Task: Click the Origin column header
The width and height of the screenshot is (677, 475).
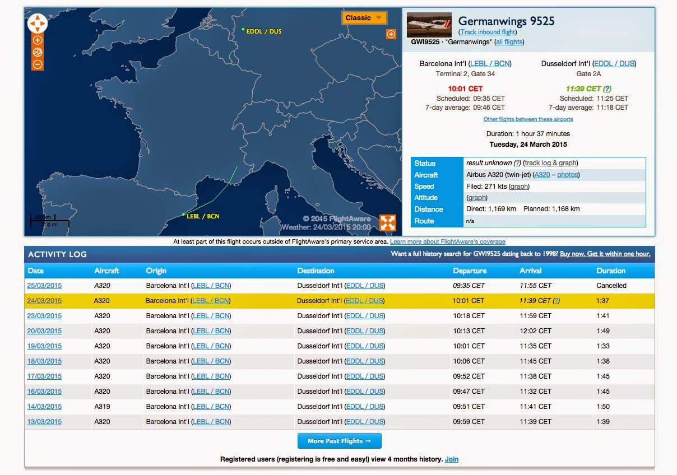Action: coord(156,271)
